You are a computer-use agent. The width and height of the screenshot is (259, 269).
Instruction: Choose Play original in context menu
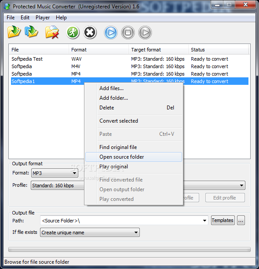134,167
